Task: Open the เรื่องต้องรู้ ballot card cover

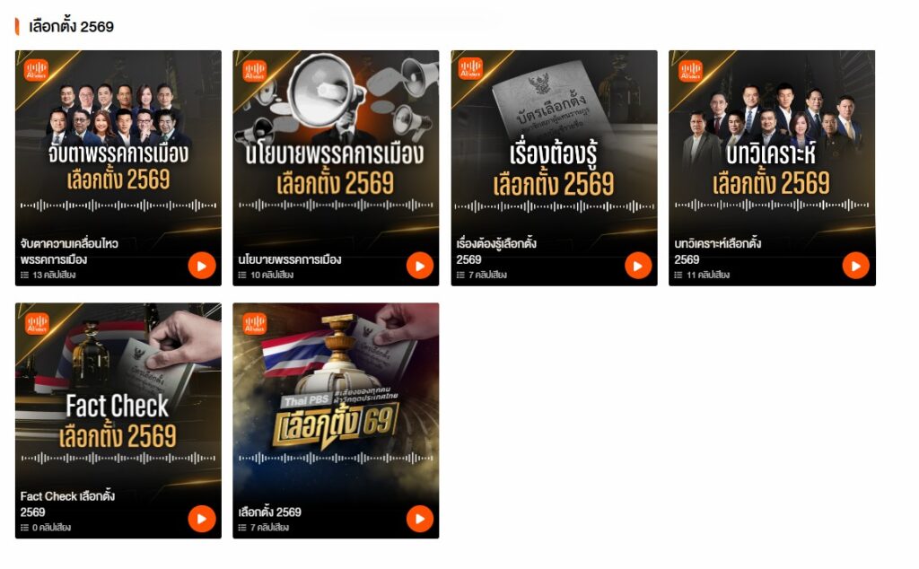Action: [554, 141]
